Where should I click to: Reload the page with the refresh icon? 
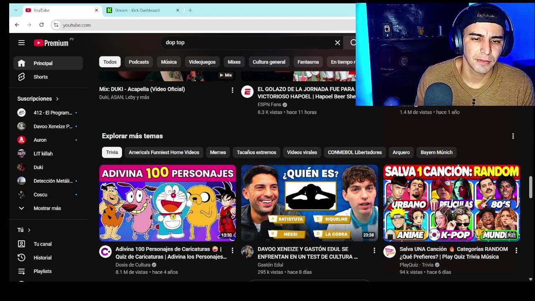click(41, 25)
